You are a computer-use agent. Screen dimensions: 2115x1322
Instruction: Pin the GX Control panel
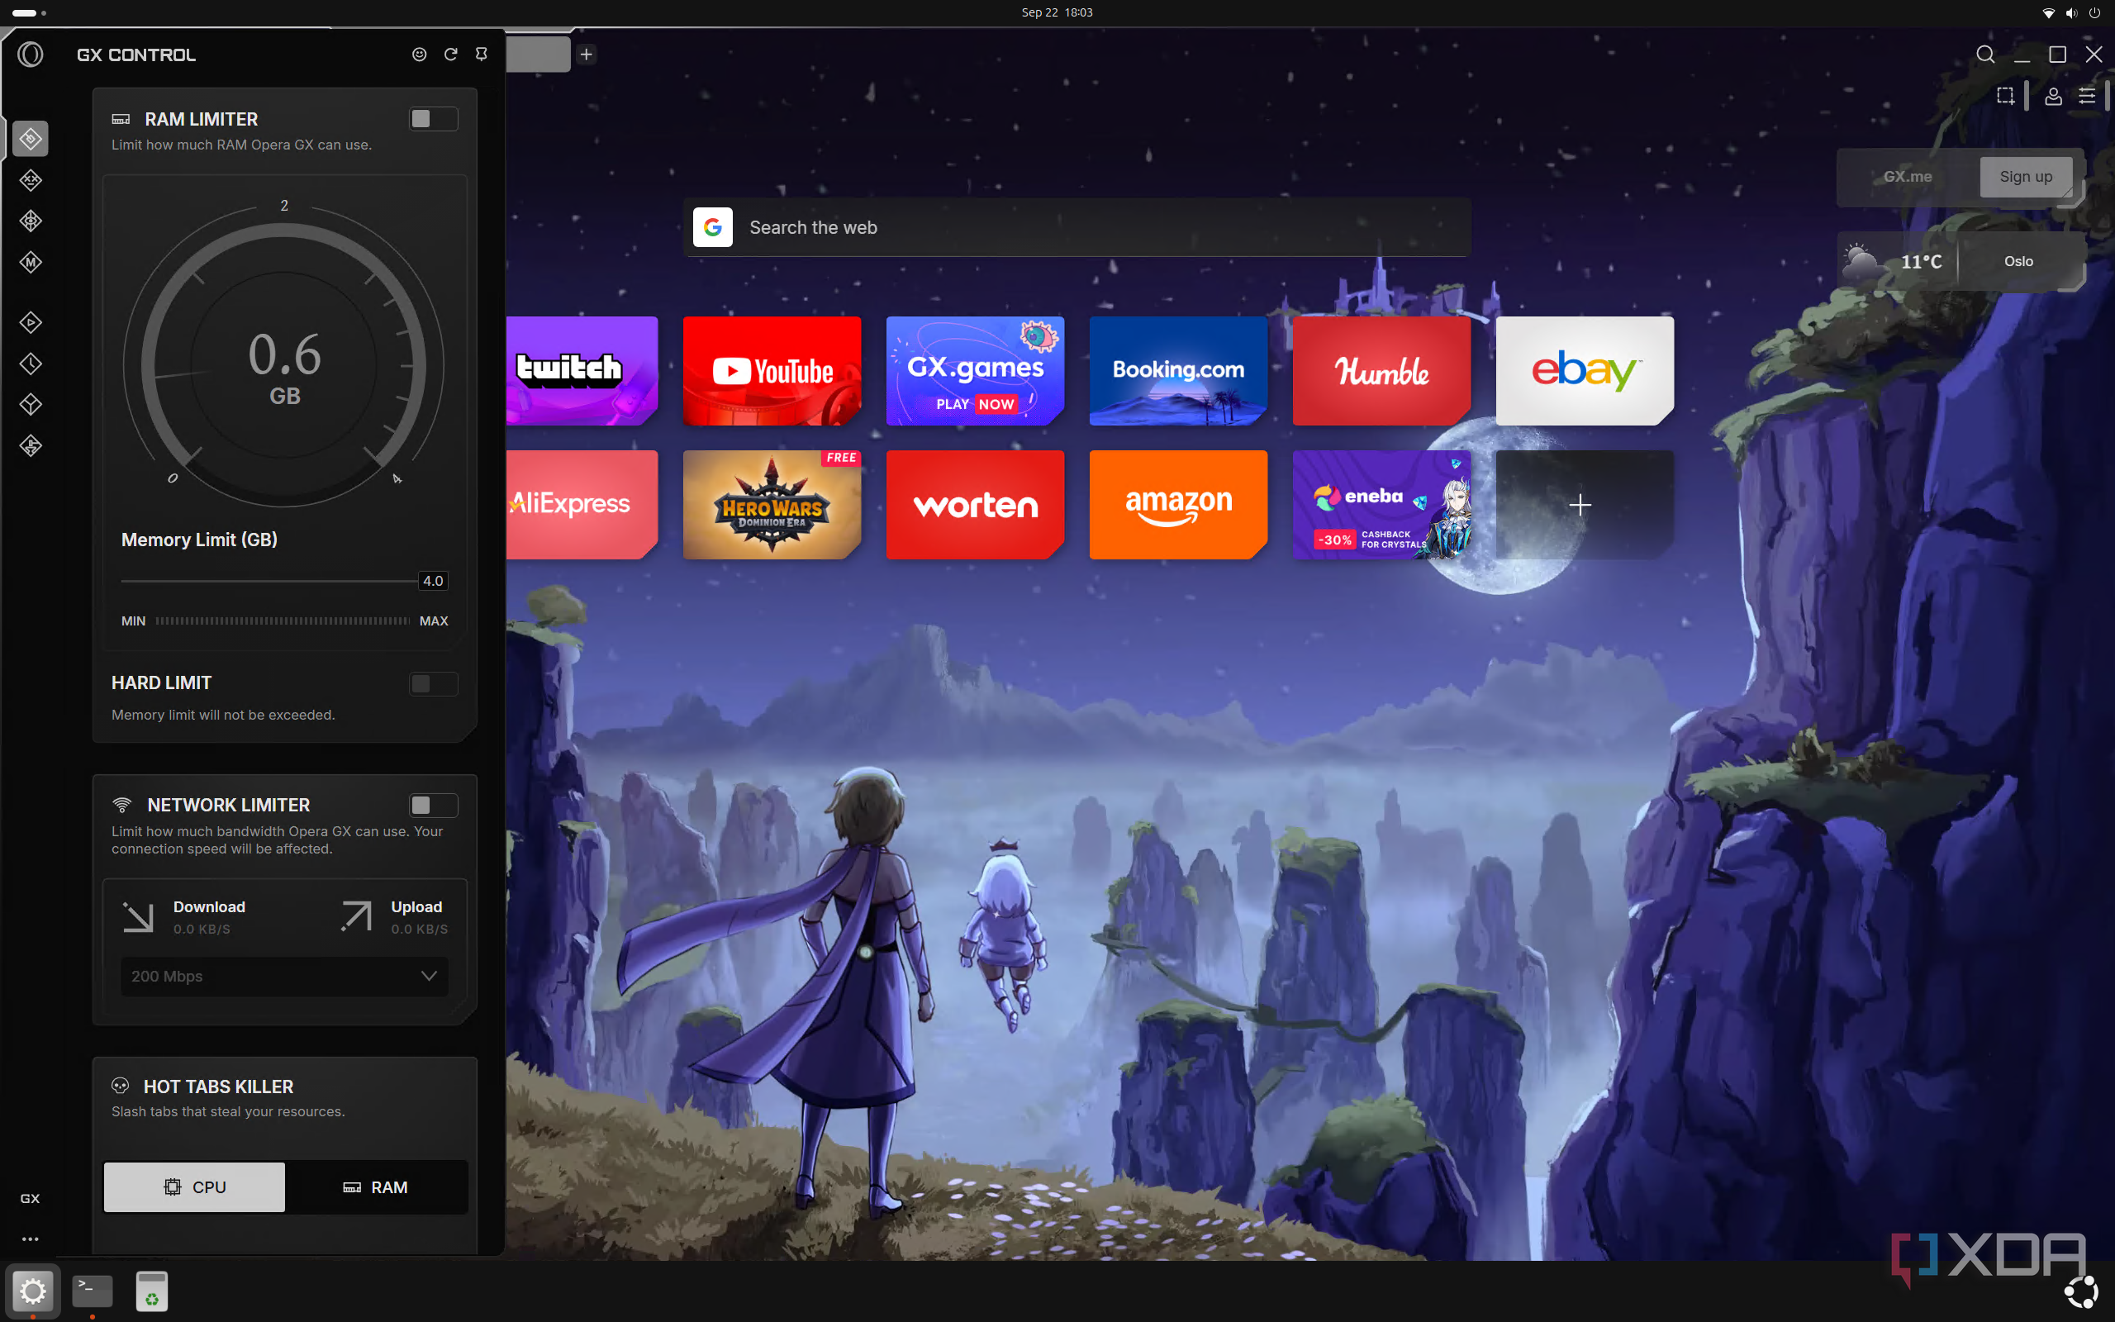[482, 55]
